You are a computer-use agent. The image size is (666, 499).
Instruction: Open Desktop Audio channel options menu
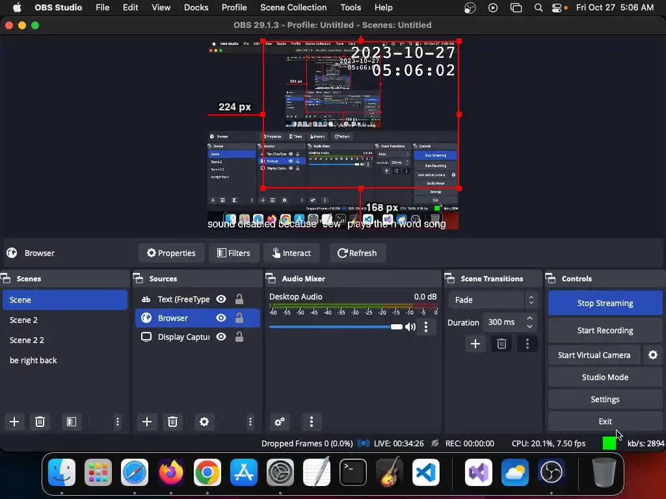(x=426, y=327)
